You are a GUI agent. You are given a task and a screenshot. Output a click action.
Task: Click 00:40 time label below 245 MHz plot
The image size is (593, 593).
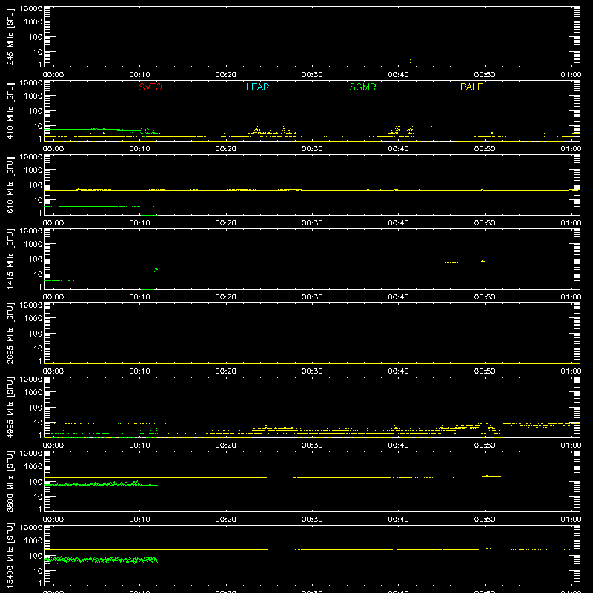(x=398, y=75)
